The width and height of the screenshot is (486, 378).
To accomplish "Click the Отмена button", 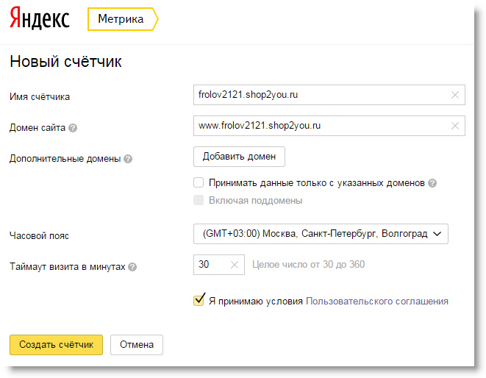I will [x=137, y=344].
